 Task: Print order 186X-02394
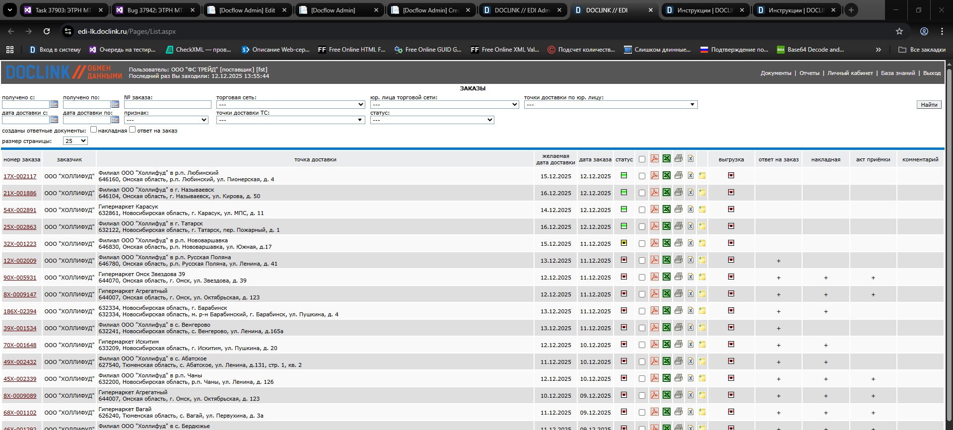pyautogui.click(x=679, y=311)
